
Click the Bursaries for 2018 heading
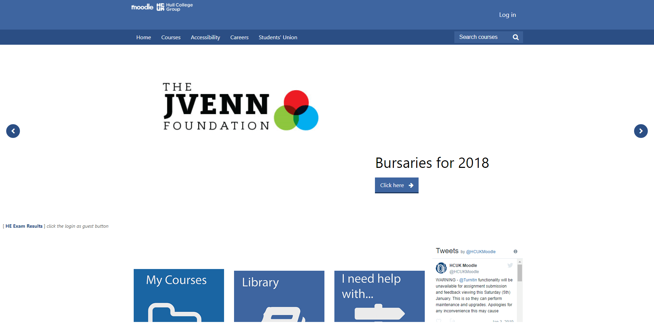pos(432,163)
